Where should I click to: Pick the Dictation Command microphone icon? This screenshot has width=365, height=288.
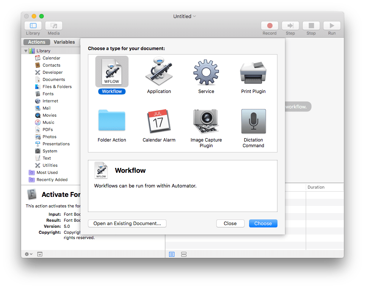tap(253, 121)
